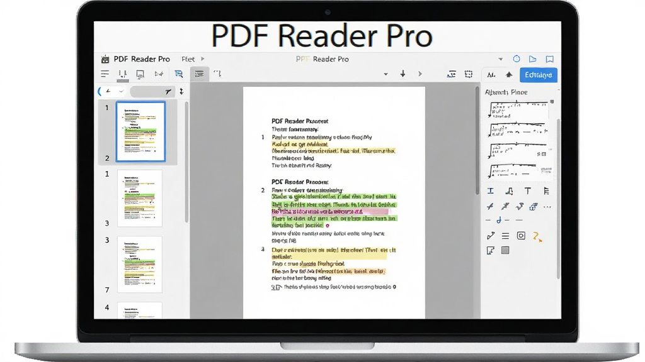Open the three-line menu icon in the toolbar
Viewport: 645px width, 362px height.
pyautogui.click(x=105, y=74)
